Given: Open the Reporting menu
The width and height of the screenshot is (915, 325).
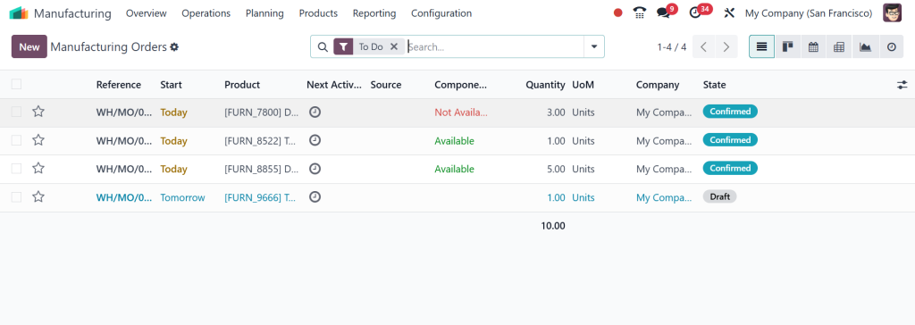Looking at the screenshot, I should click(x=374, y=12).
